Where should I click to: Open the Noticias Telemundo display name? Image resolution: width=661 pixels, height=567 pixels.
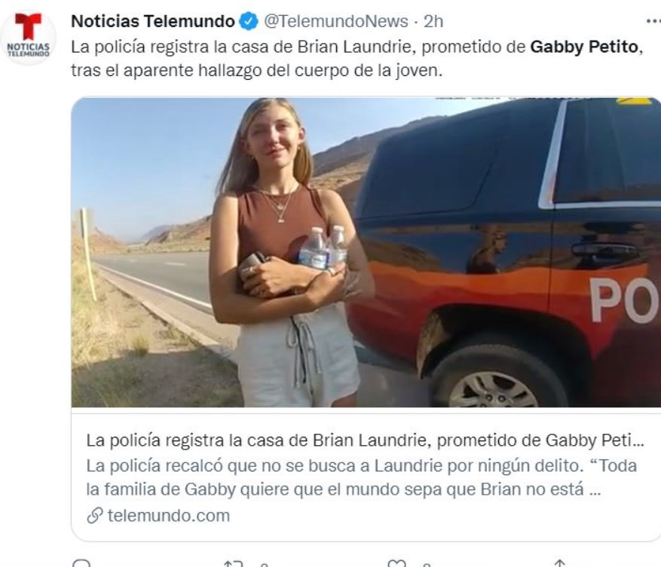pyautogui.click(x=152, y=21)
